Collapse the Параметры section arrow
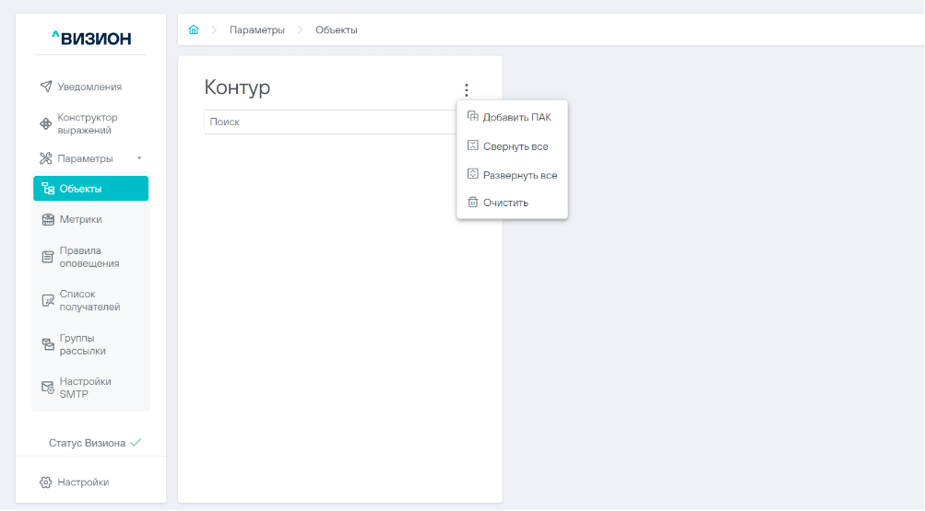The height and width of the screenshot is (511, 925). (139, 158)
